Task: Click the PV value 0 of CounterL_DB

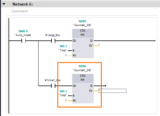Action: pyautogui.click(x=66, y=55)
